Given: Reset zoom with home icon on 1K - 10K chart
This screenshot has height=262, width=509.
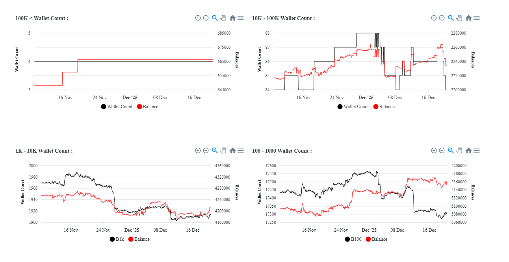Looking at the screenshot, I should (232, 150).
